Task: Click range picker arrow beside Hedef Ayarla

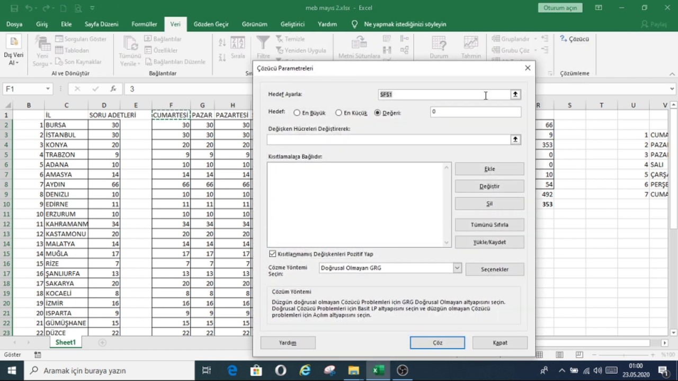Action: pos(515,94)
